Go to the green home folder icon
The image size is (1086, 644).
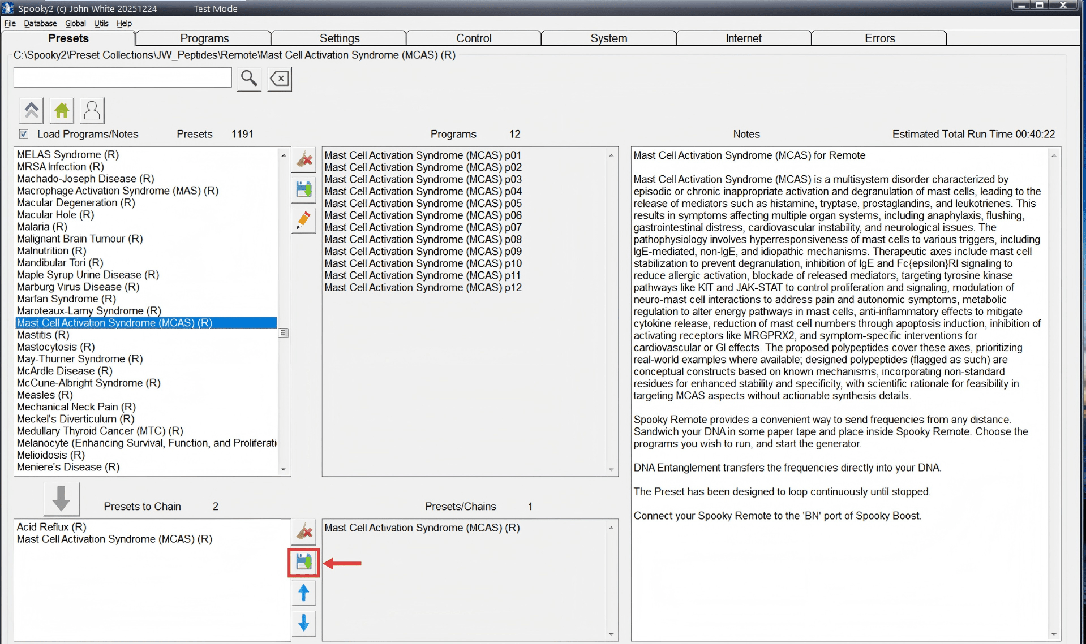(62, 110)
